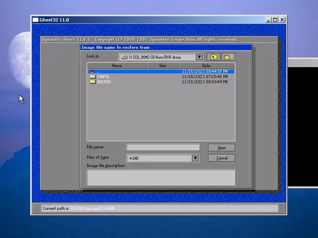
Task: Sort by Date column header
Action: [x=207, y=65]
